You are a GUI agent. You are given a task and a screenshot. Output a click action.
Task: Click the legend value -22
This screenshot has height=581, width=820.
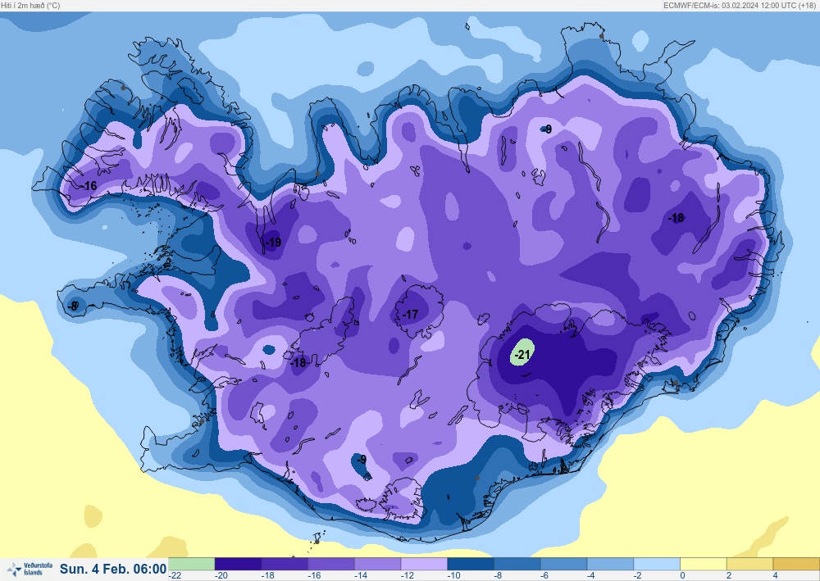175,576
